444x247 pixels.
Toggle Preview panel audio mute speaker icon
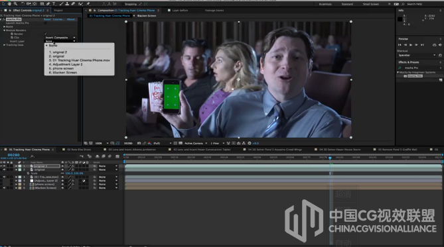[x=440, y=45]
